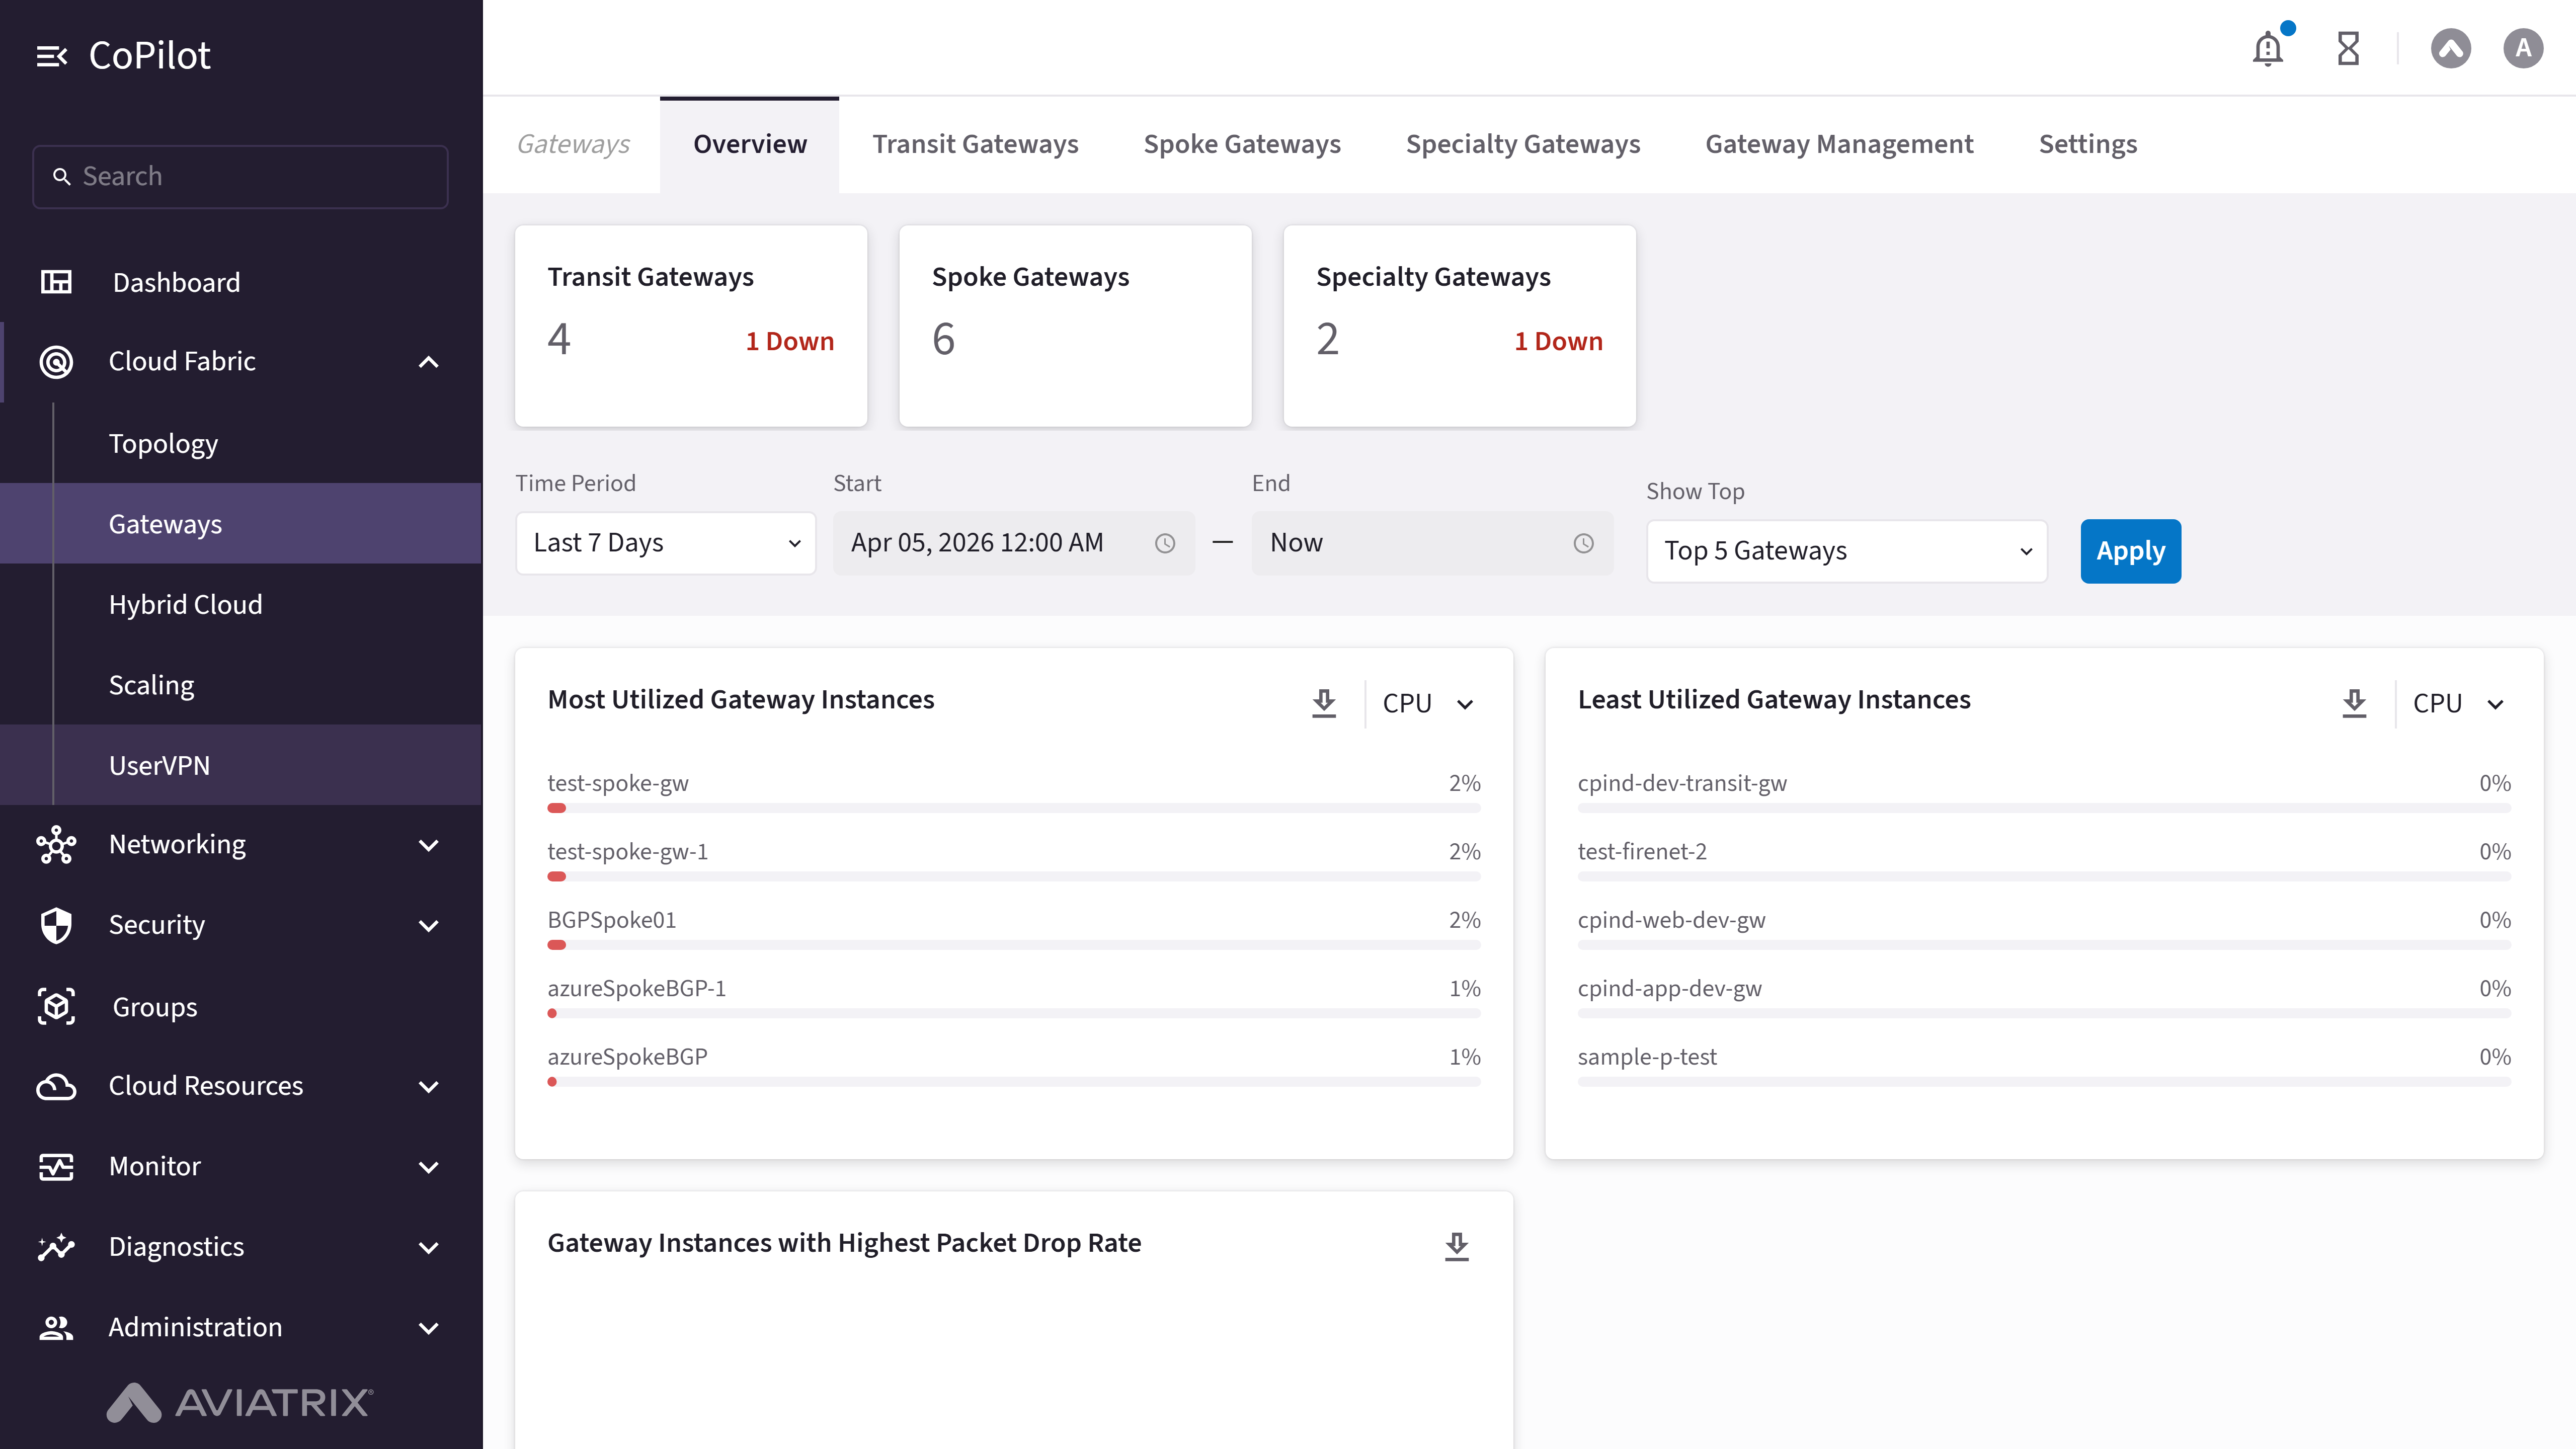Click test-spoke-gw CPU usage bar

1014,808
